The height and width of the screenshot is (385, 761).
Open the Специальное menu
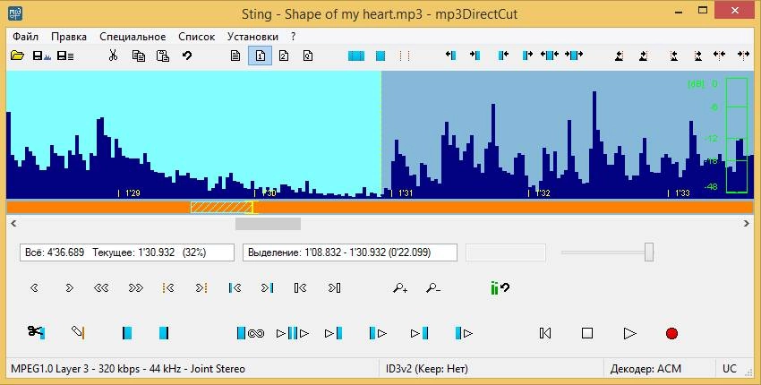(133, 37)
